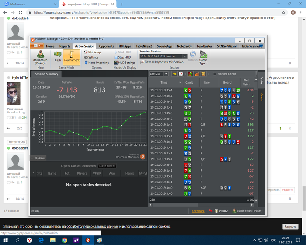306x245 pixels.
Task: Open the Reports ribbon tab
Action: tap(65, 46)
